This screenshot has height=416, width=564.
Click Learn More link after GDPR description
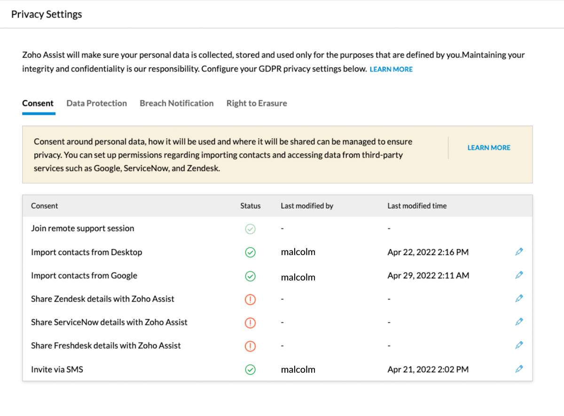coord(391,69)
